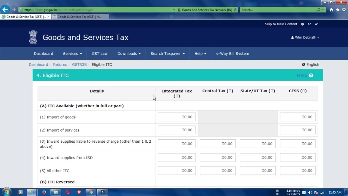The image size is (348, 196).
Task: Click the Help link in section header
Action: coord(302,75)
